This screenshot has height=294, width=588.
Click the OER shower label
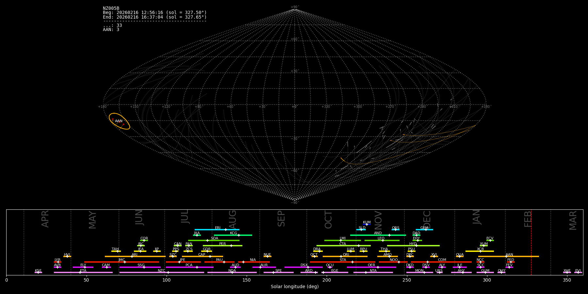pyautogui.click(x=371, y=265)
